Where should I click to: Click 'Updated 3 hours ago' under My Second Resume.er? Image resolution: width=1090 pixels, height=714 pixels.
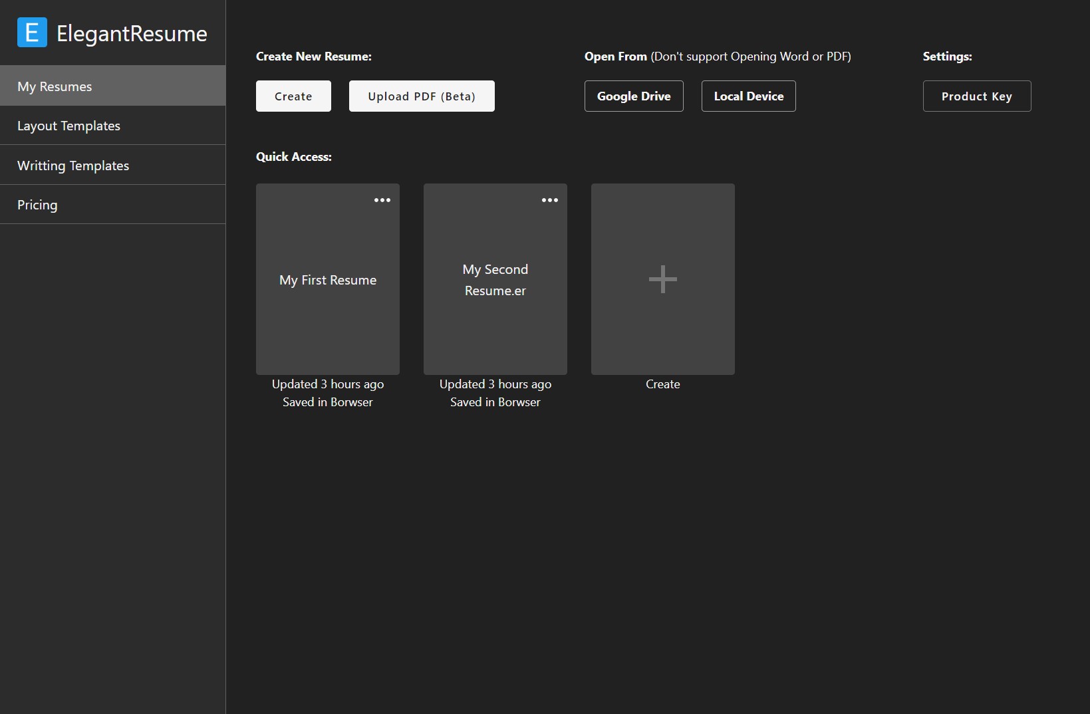(x=495, y=384)
